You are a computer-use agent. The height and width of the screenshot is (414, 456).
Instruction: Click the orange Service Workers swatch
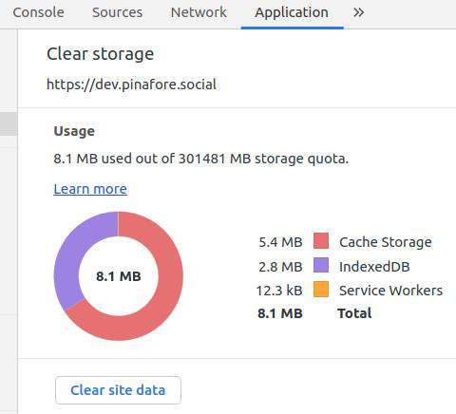click(x=321, y=290)
